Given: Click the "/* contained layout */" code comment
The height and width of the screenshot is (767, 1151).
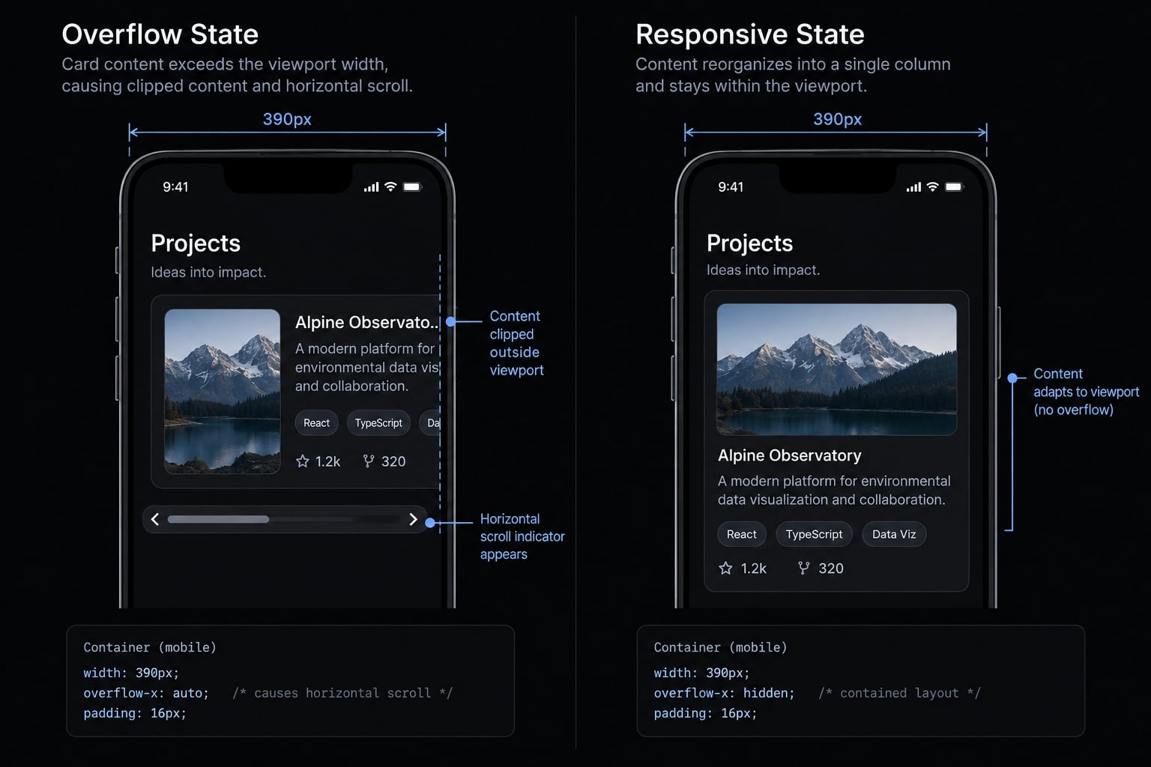Looking at the screenshot, I should [x=899, y=693].
